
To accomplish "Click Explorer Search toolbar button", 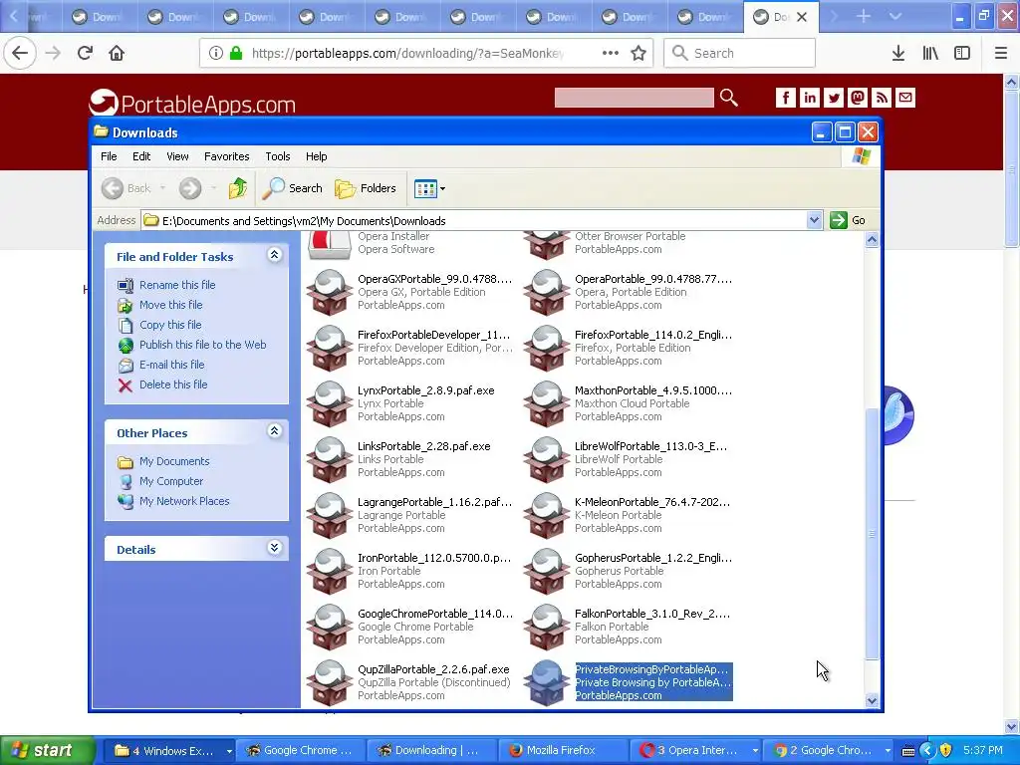I will click(292, 188).
